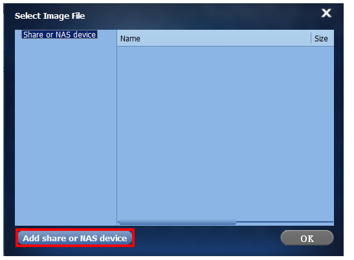Click the scrollbar track beside the thumb
354x260 pixels.
[285, 222]
